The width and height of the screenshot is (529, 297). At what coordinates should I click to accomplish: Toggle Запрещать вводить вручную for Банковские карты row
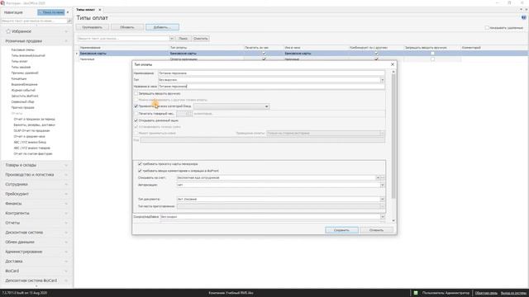[432, 53]
